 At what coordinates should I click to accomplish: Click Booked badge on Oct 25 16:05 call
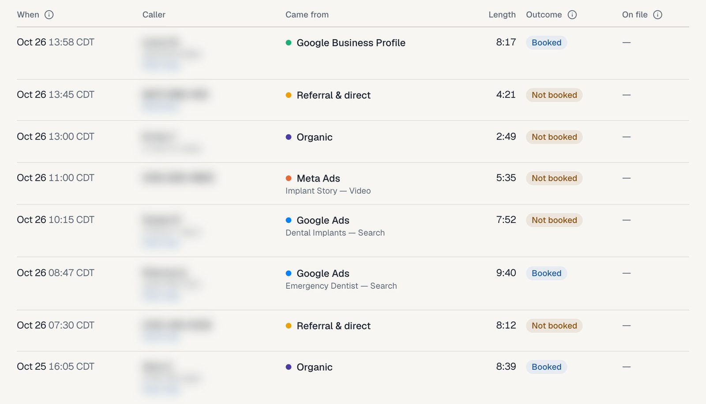point(546,367)
